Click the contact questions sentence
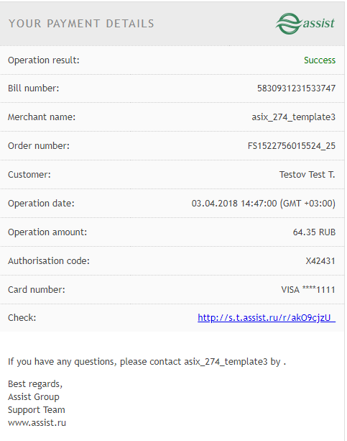Viewport: 347px width, 441px height. pyautogui.click(x=147, y=362)
